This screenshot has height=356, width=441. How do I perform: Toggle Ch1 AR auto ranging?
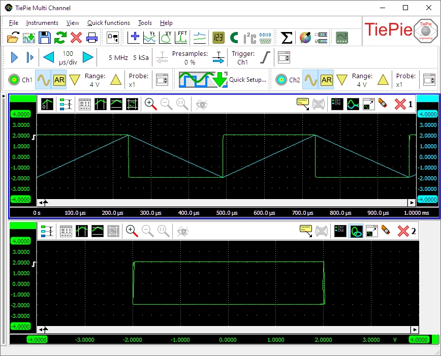pos(59,80)
